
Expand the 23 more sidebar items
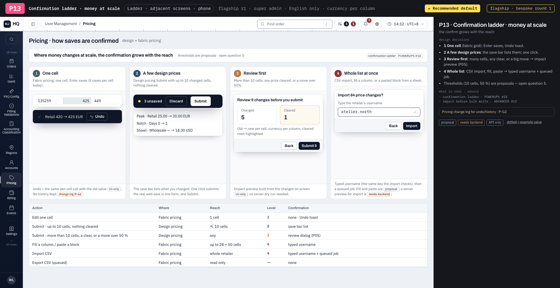[x=11, y=243]
